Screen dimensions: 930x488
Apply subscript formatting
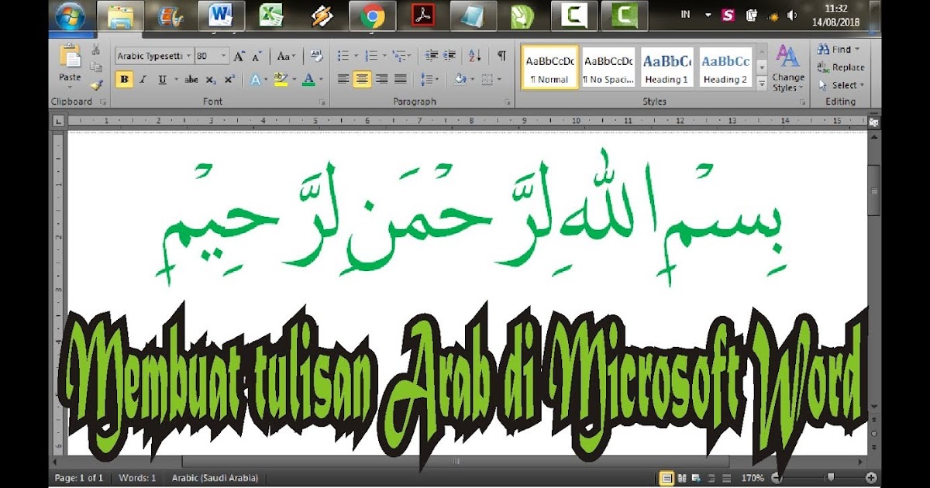click(213, 79)
